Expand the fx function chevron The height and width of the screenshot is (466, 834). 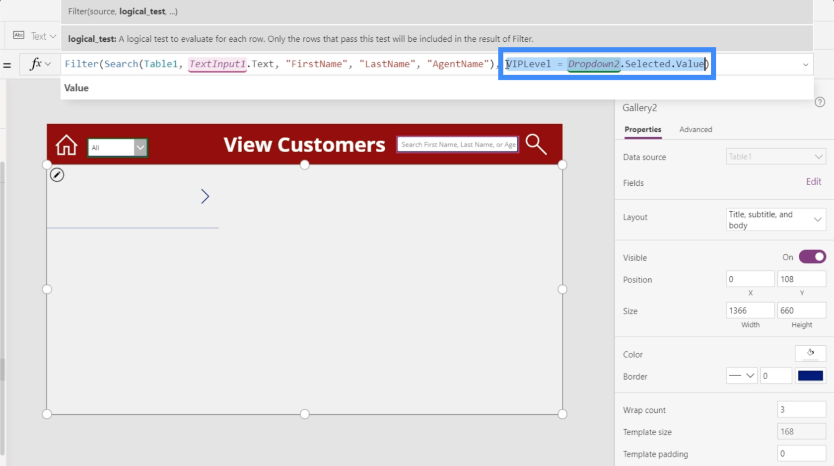(x=48, y=64)
